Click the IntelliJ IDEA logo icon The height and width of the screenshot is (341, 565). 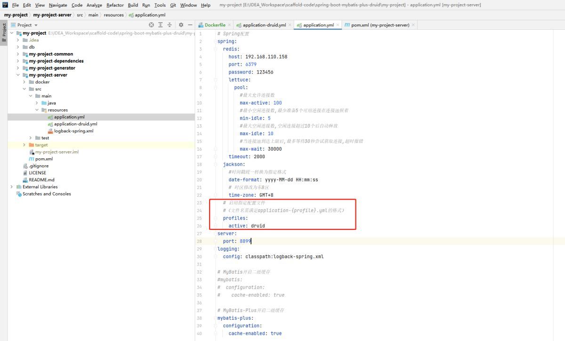pos(4,5)
